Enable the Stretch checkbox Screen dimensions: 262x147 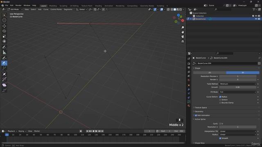[220, 100]
